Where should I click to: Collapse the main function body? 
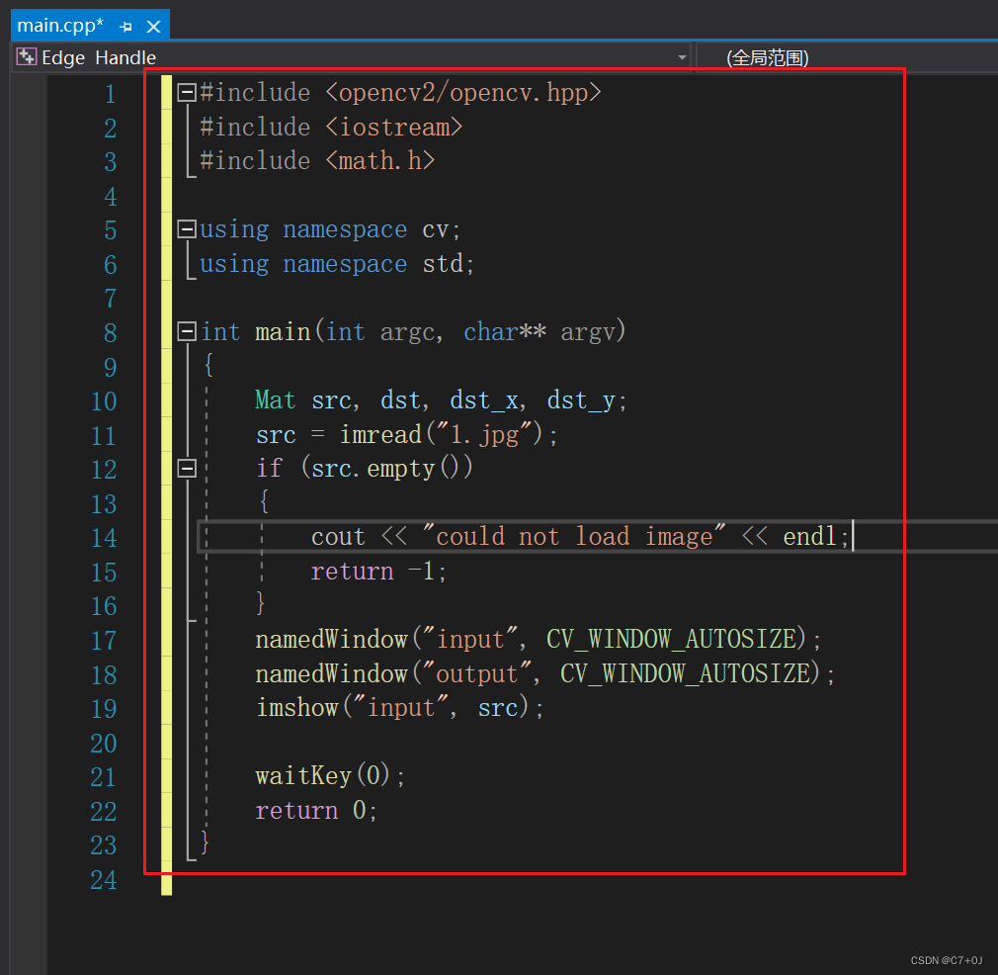pyautogui.click(x=186, y=332)
